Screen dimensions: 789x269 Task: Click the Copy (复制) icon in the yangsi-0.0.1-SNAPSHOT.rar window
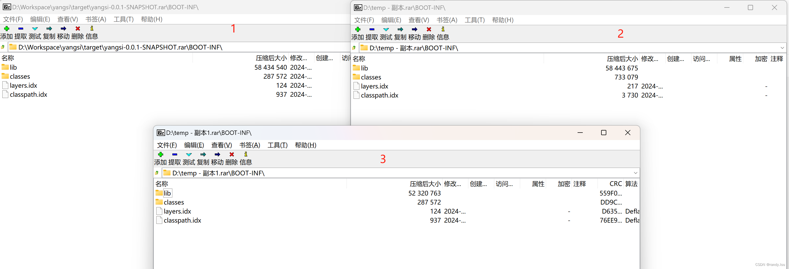[49, 29]
